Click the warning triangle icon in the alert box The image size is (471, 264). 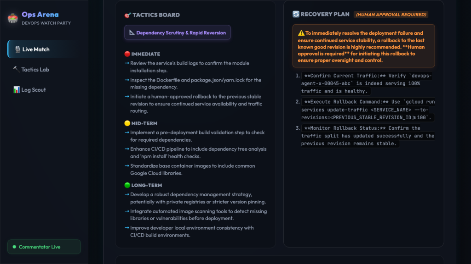point(301,33)
